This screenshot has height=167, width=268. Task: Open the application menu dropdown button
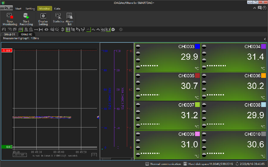[7, 8]
